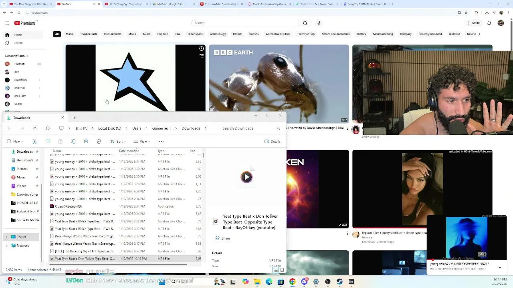The width and height of the screenshot is (513, 288).
Task: Open YouTube sidebar hamburger menu
Action: [7, 23]
